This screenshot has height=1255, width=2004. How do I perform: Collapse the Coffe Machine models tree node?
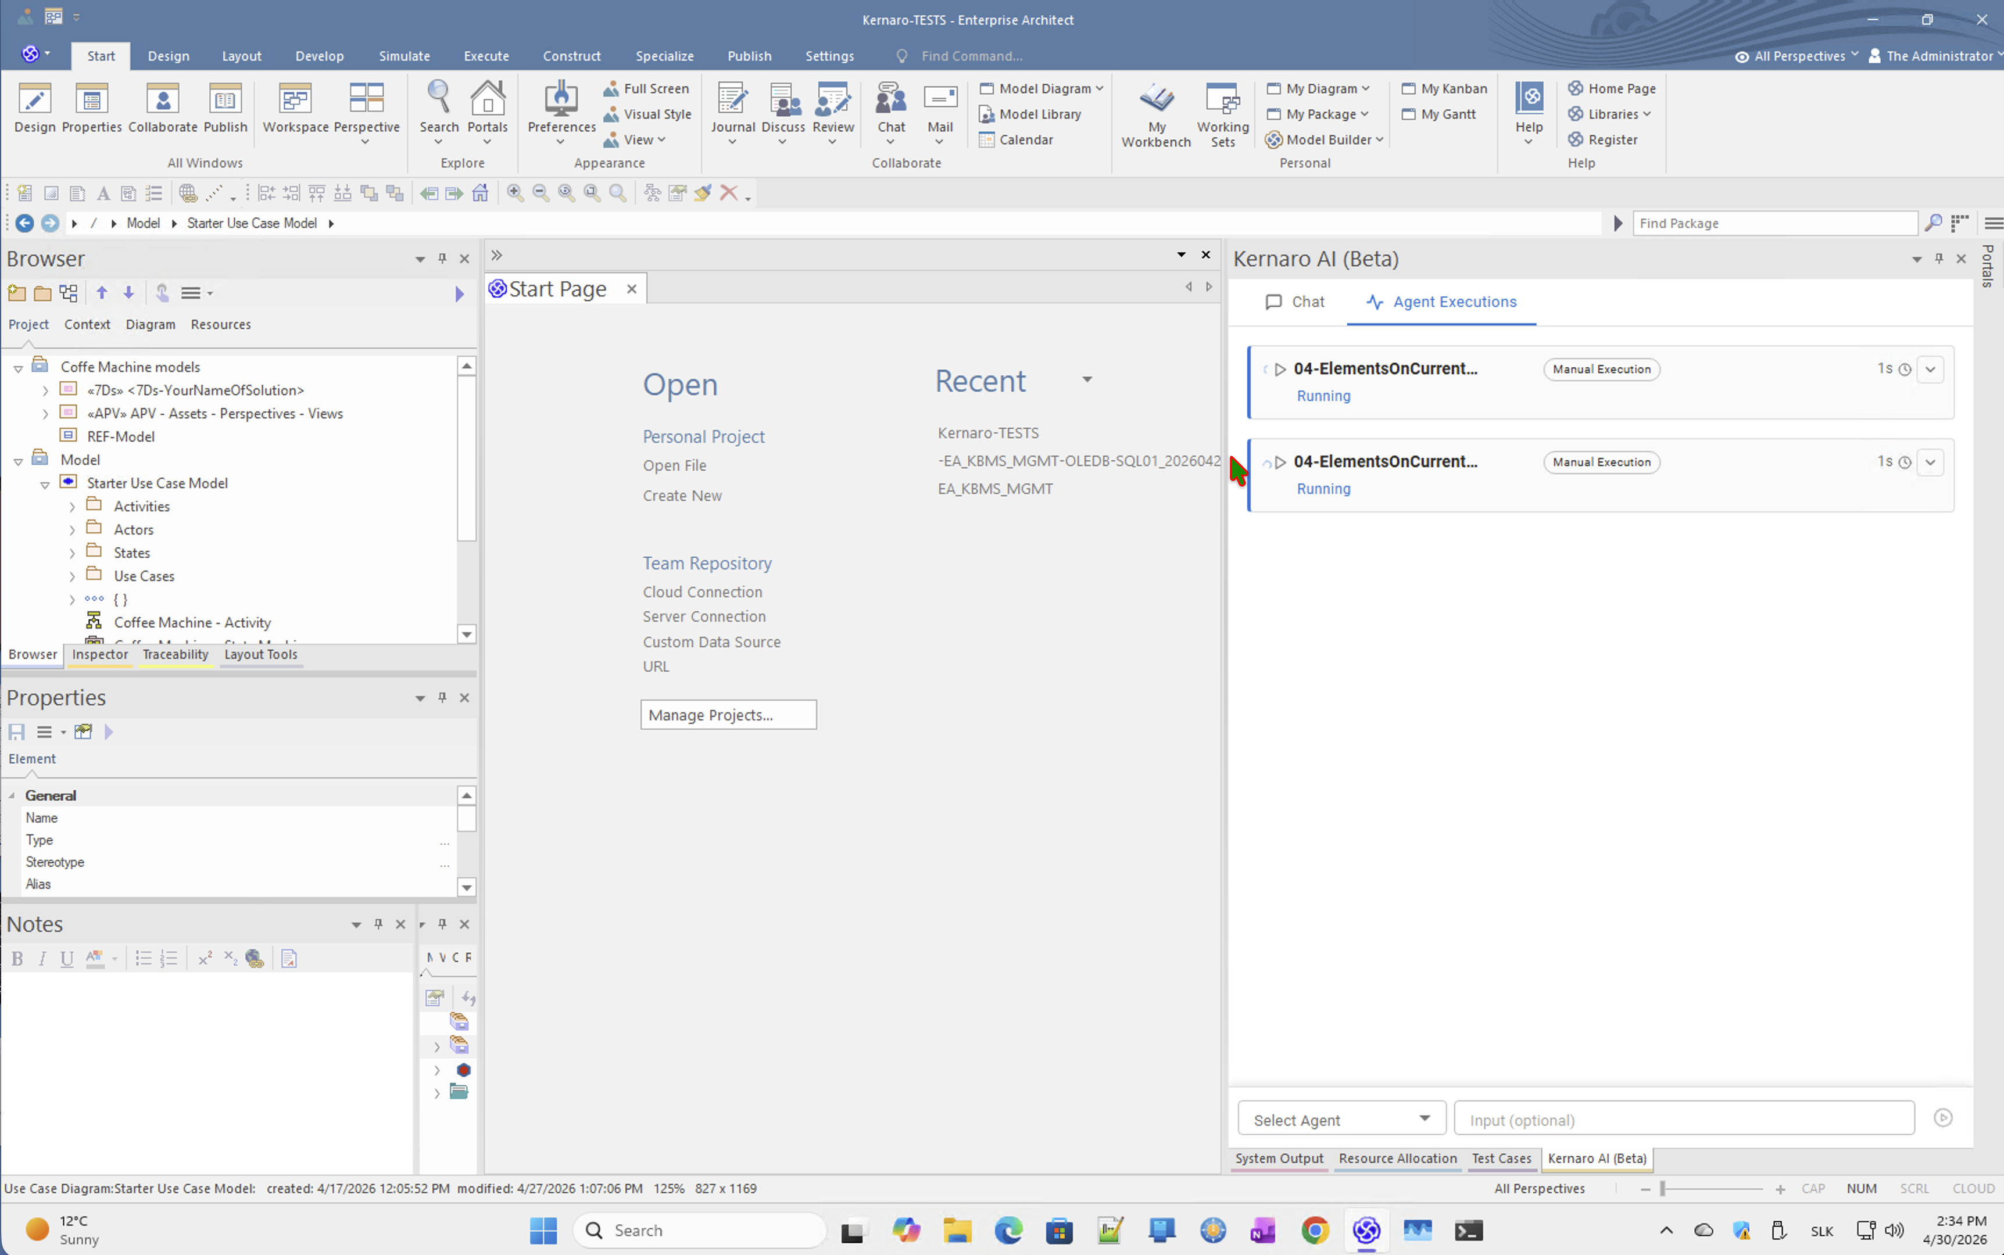pyautogui.click(x=18, y=368)
